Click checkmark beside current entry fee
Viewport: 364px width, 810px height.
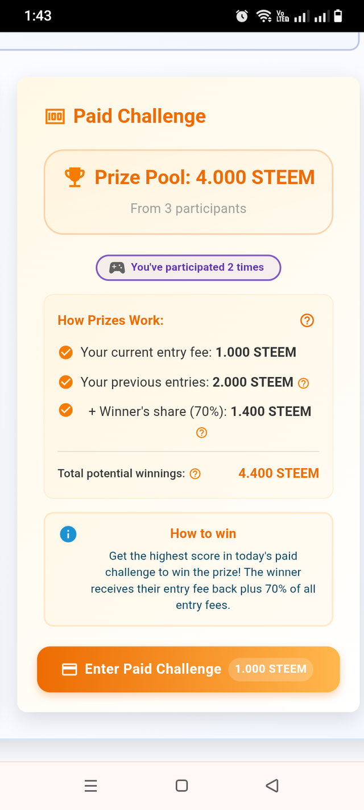click(66, 353)
